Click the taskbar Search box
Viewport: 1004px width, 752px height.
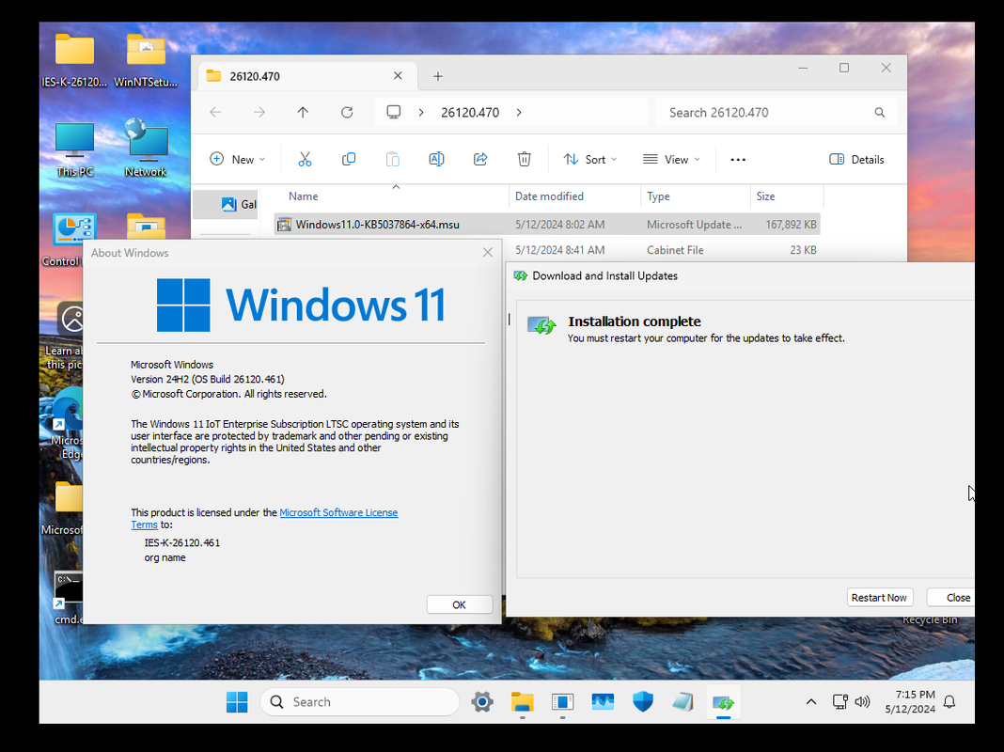click(360, 702)
